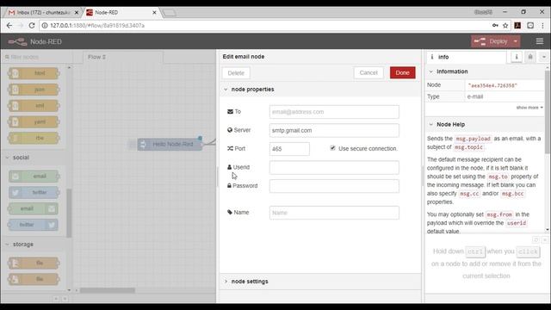Open the Node-RED hamburger menu

point(540,41)
